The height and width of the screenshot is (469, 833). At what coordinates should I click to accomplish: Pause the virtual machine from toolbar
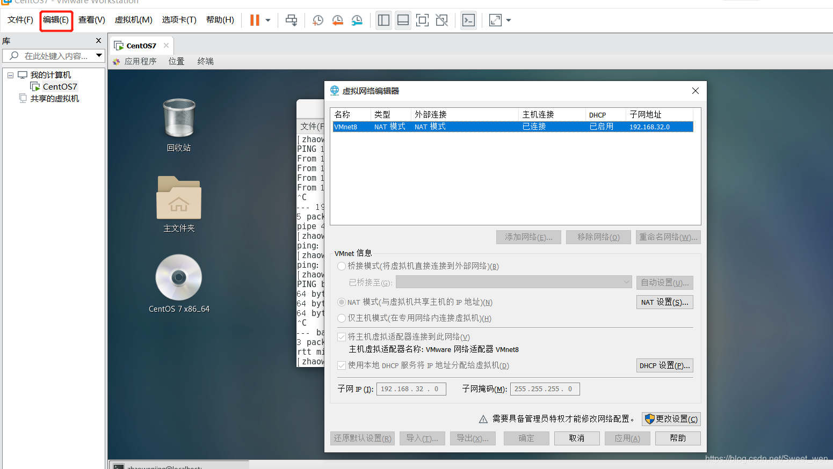click(255, 20)
